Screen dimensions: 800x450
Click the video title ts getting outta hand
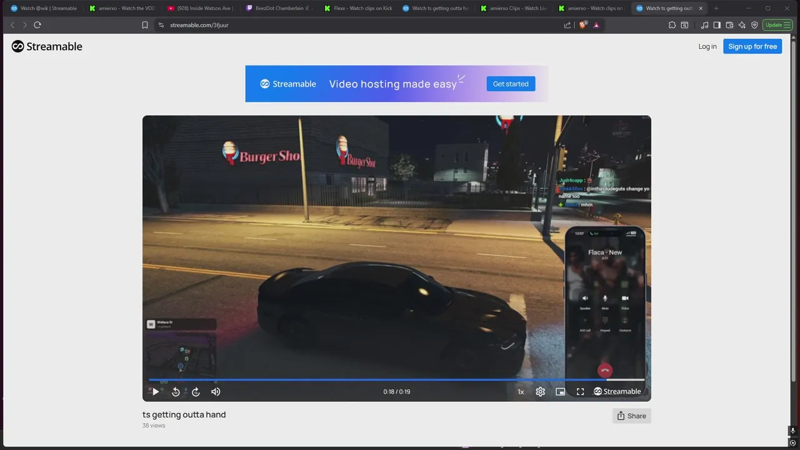184,414
